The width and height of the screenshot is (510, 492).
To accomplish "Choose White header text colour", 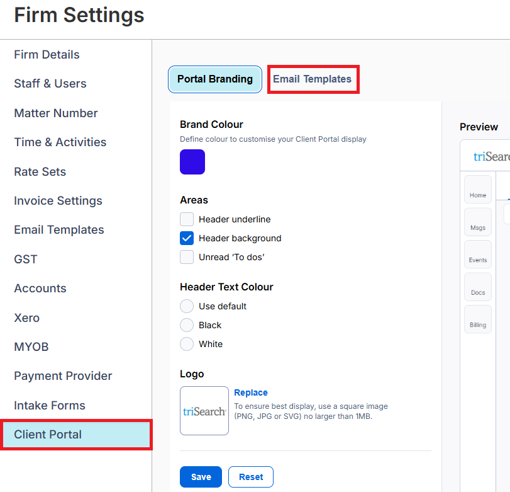I will pos(187,344).
